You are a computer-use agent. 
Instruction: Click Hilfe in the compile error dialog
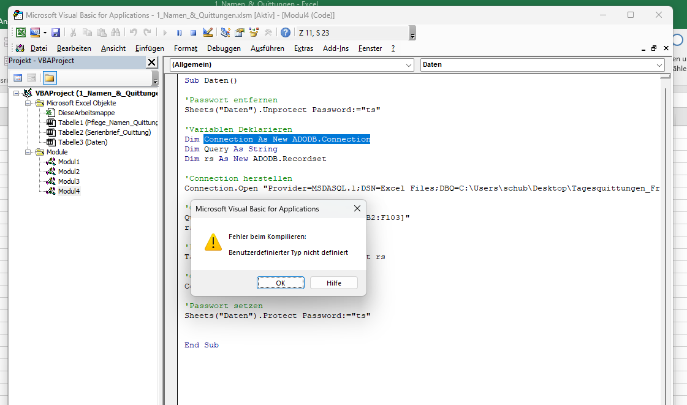pyautogui.click(x=334, y=283)
